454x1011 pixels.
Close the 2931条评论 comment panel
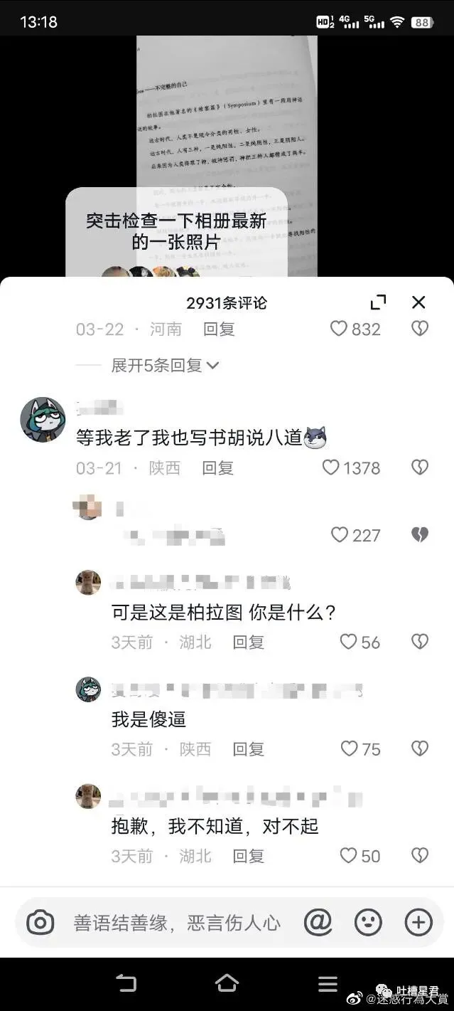(418, 302)
